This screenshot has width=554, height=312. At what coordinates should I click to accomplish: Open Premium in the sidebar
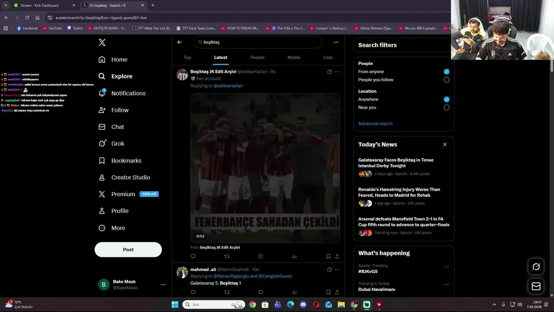129,194
